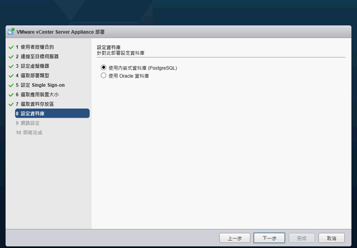Click the 下一步 next button
The image size is (357, 248).
269,238
